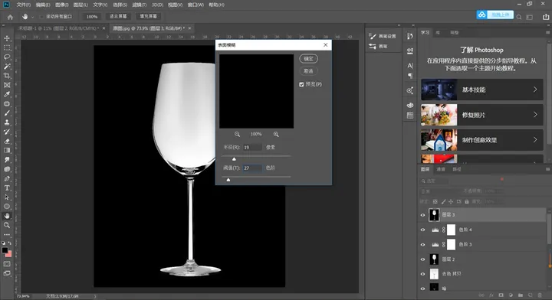Screen dimensions: 552x300
Task: Open the layer blend mode dropdown
Action: click(440, 191)
